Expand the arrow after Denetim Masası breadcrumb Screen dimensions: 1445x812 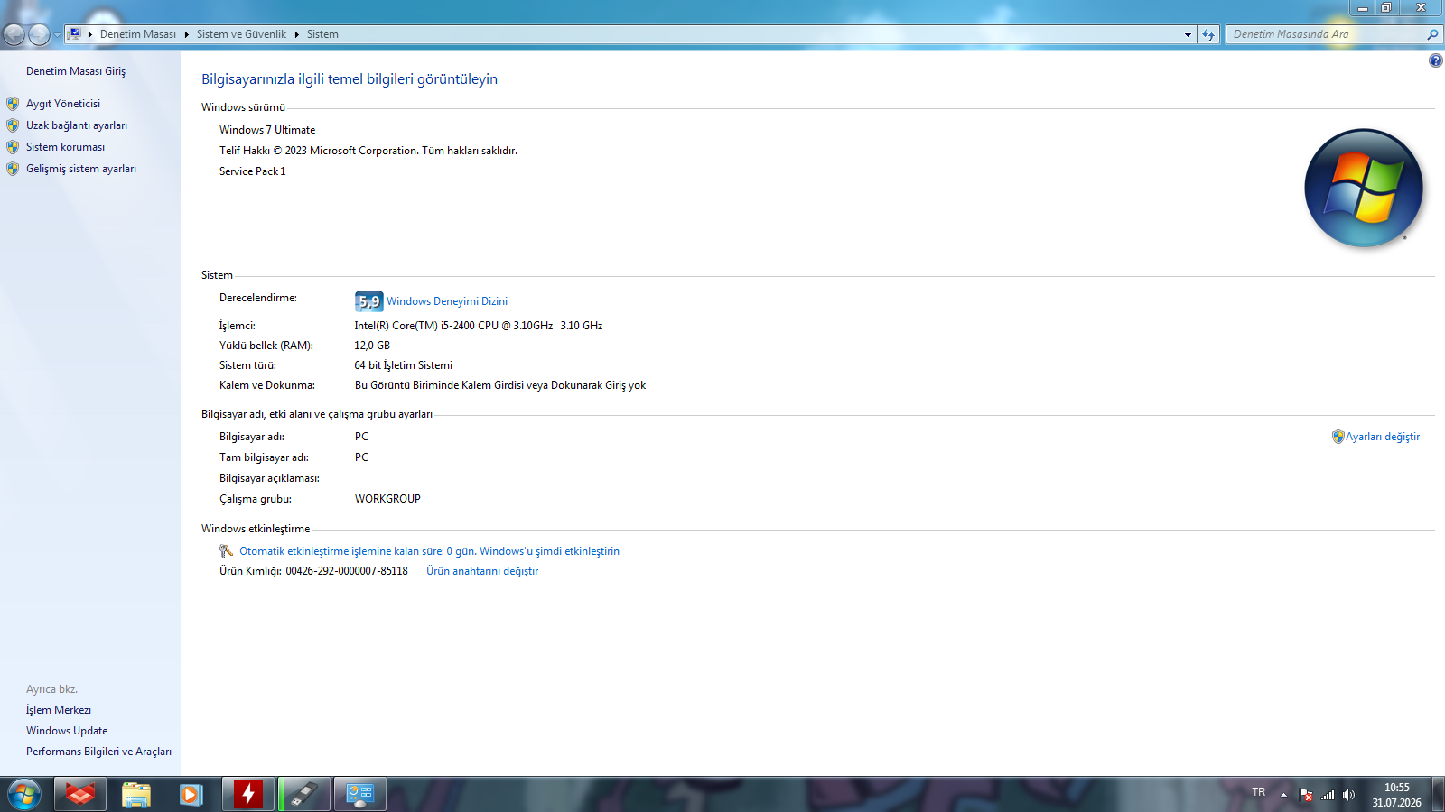click(x=187, y=34)
